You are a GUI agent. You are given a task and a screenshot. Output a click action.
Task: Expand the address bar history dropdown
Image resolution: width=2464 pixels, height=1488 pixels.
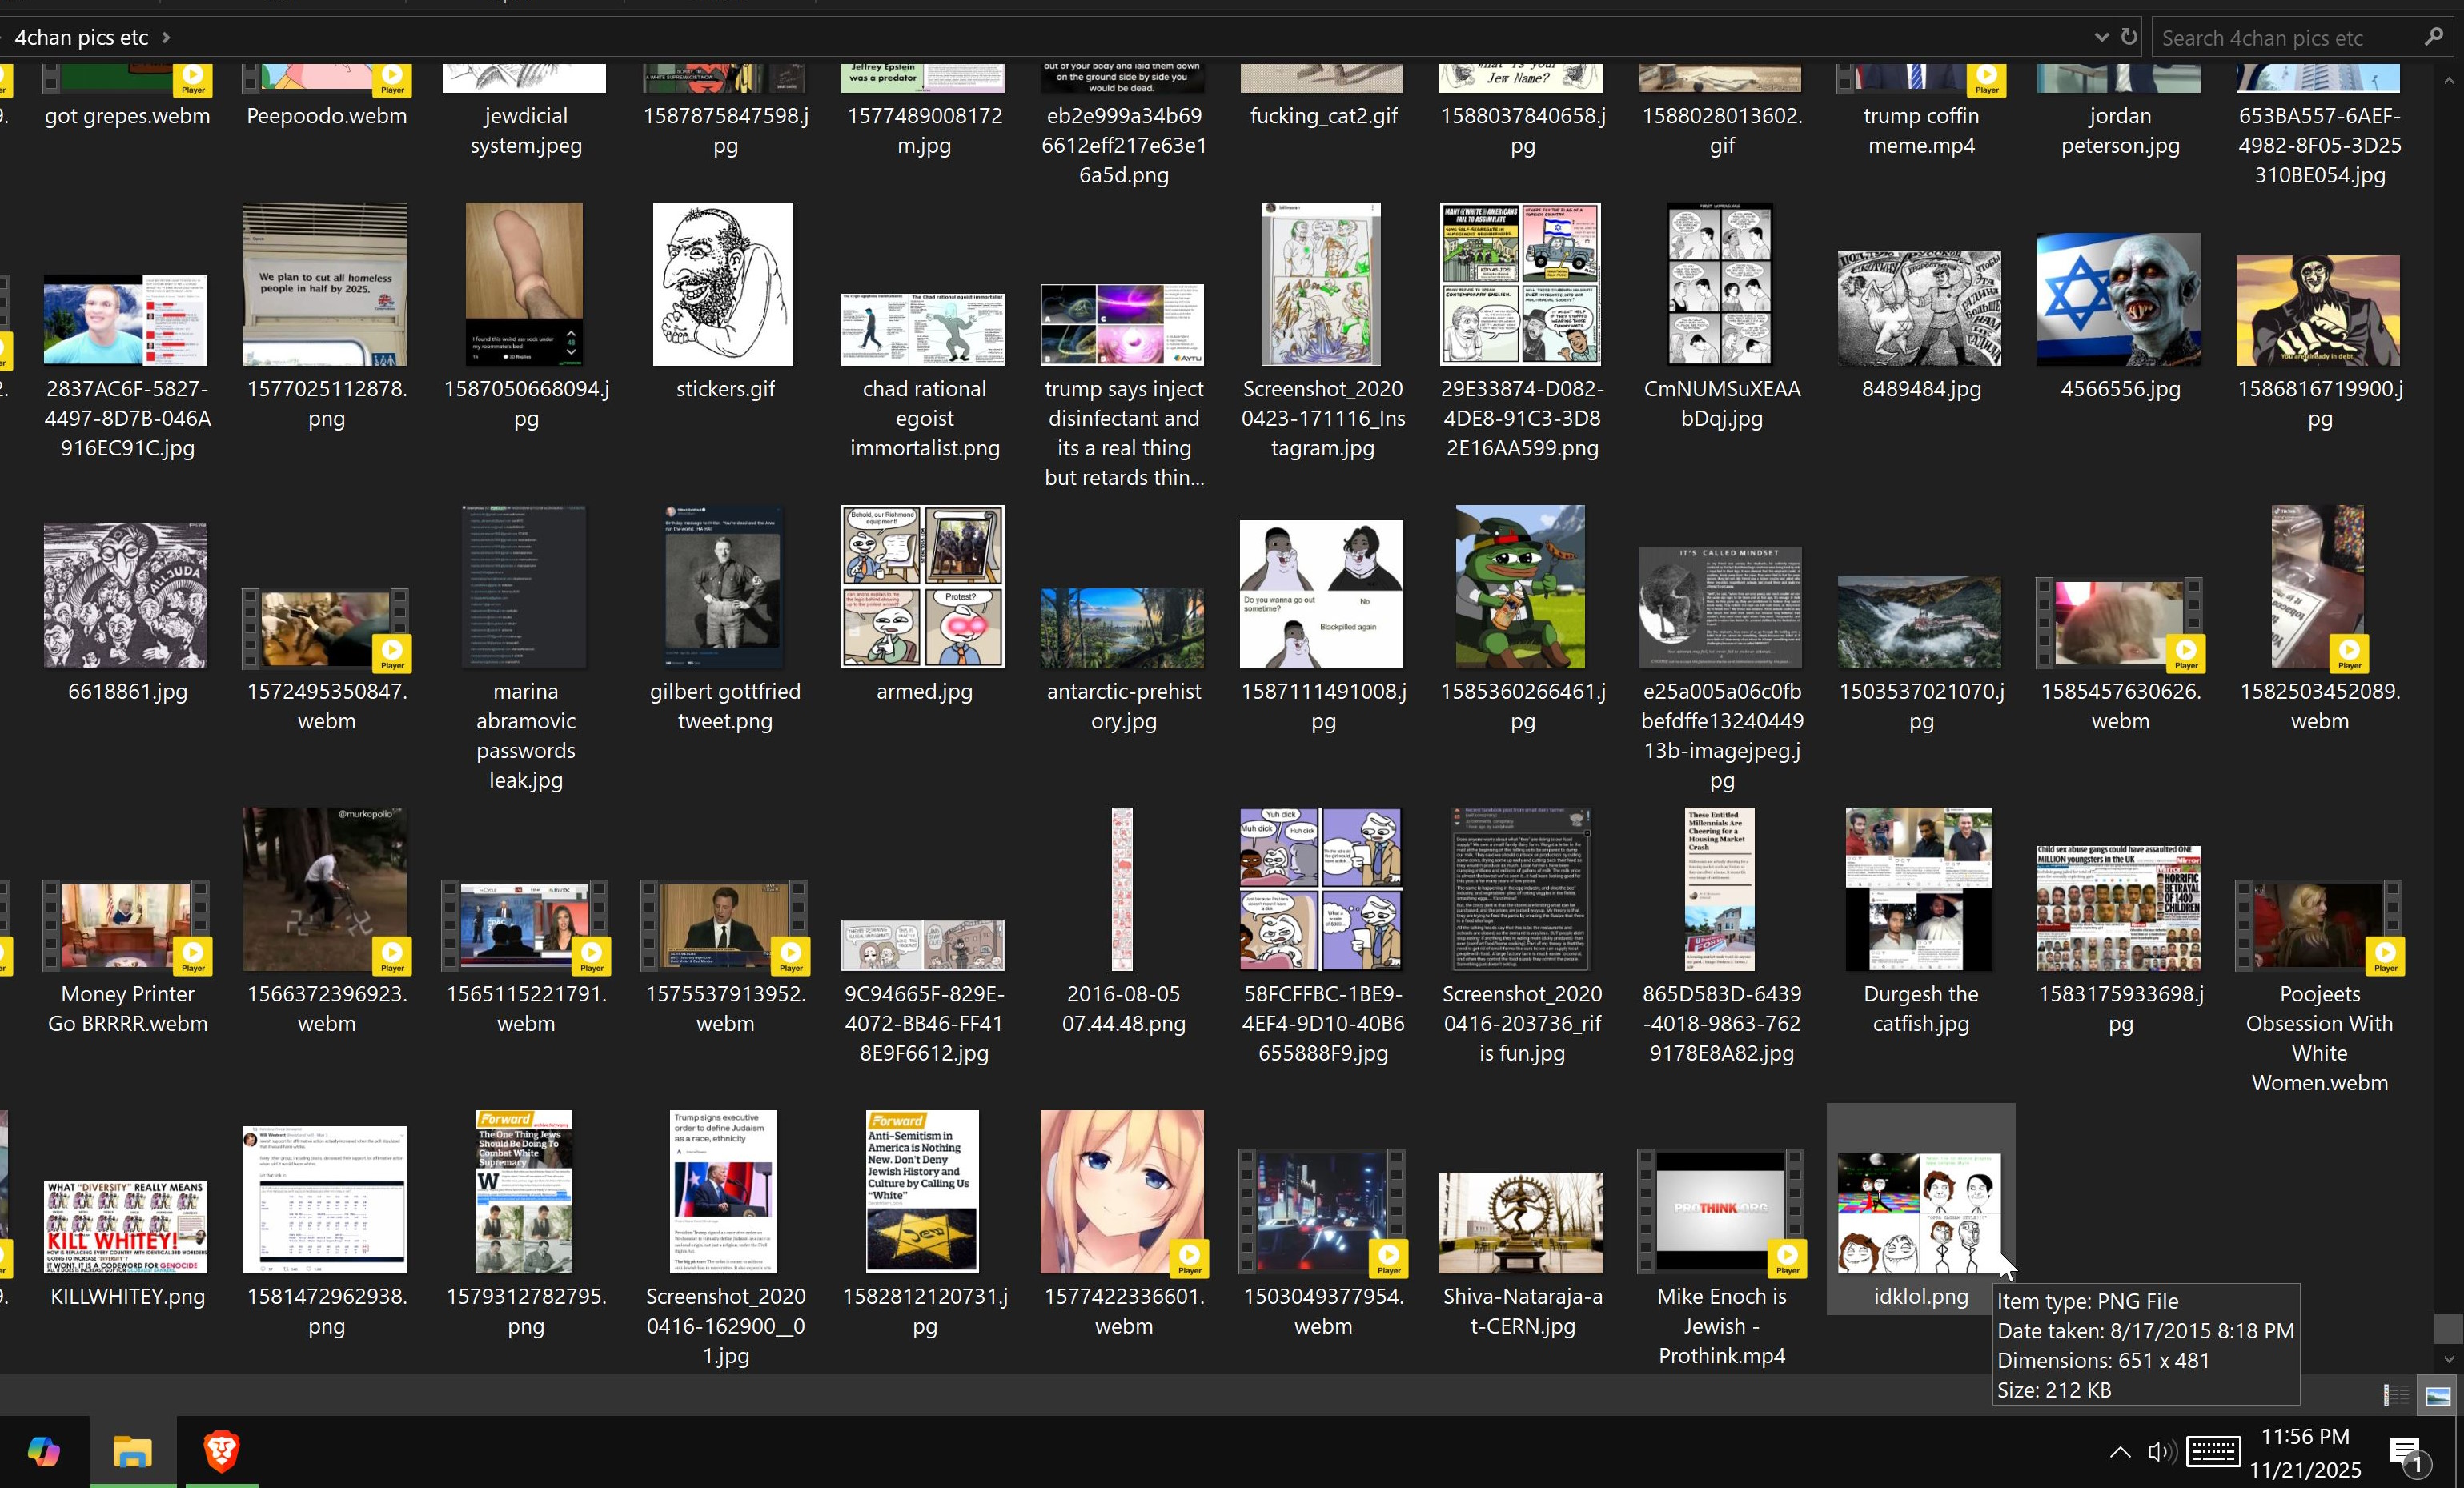[x=2101, y=37]
